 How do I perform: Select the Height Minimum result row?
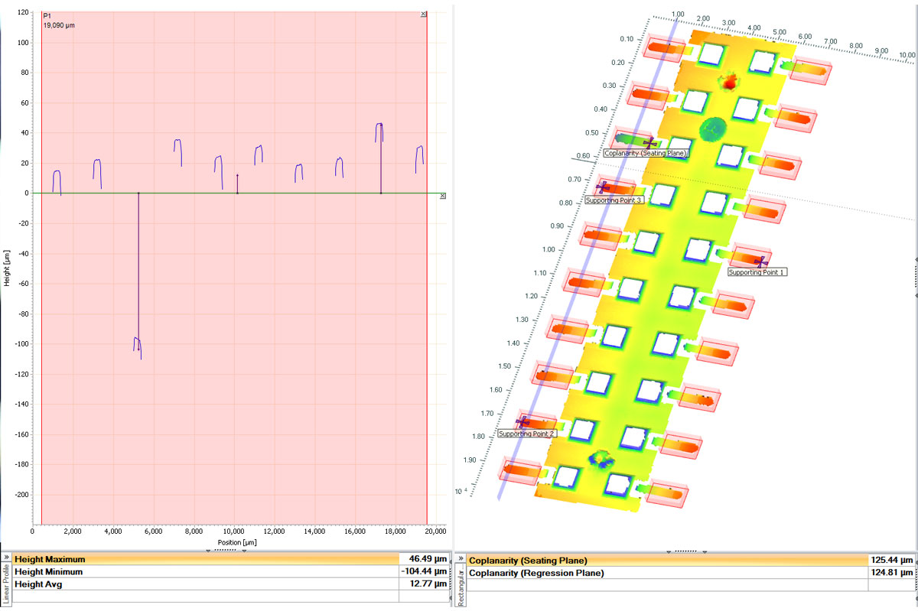pyautogui.click(x=207, y=572)
